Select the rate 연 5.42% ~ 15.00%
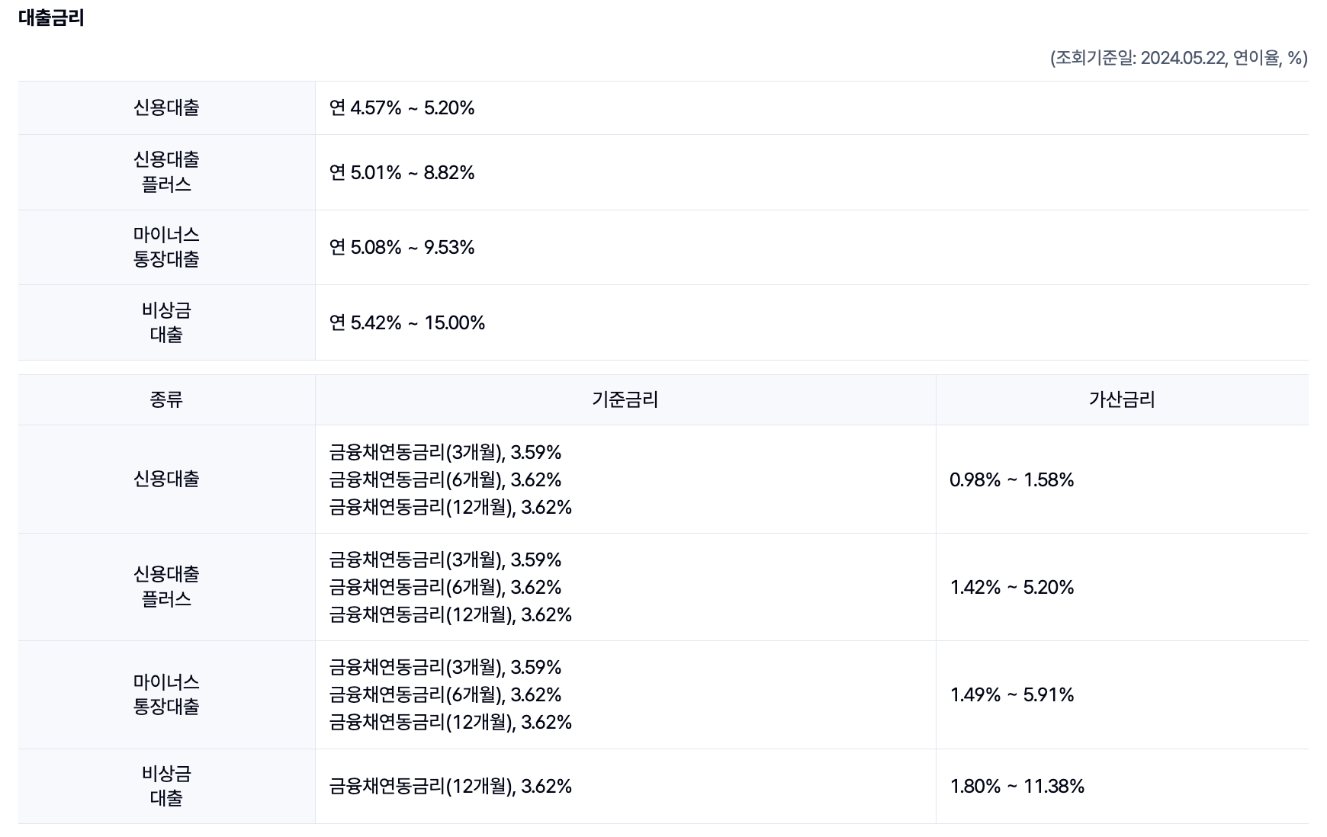The width and height of the screenshot is (1327, 837). pos(407,323)
